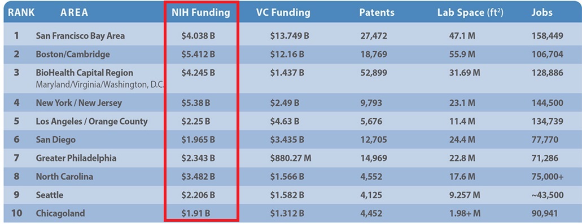The height and width of the screenshot is (224, 582).
Task: Select the Lab Space column header
Action: coord(470,12)
